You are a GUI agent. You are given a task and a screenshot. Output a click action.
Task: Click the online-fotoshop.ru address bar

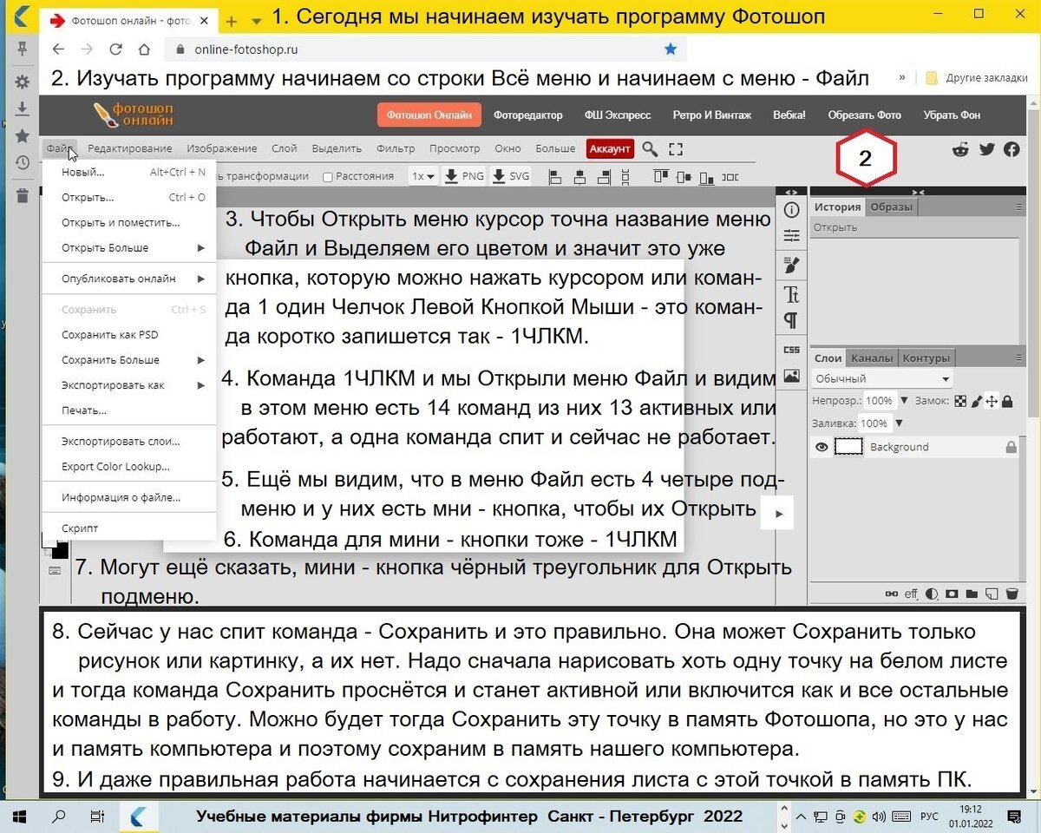coord(425,49)
